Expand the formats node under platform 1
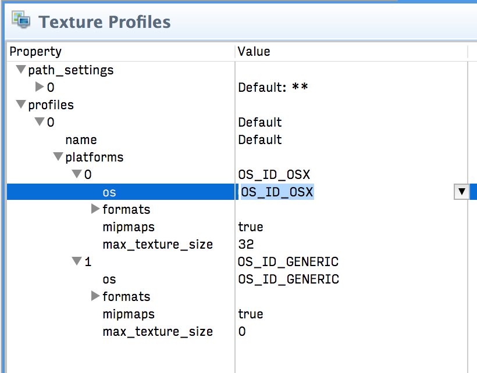477x373 pixels. [x=95, y=296]
